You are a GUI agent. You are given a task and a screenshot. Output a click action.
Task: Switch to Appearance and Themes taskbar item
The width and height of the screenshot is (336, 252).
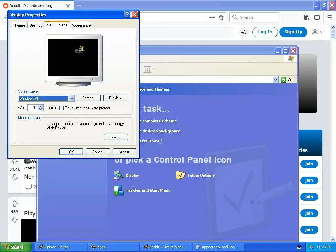219,247
